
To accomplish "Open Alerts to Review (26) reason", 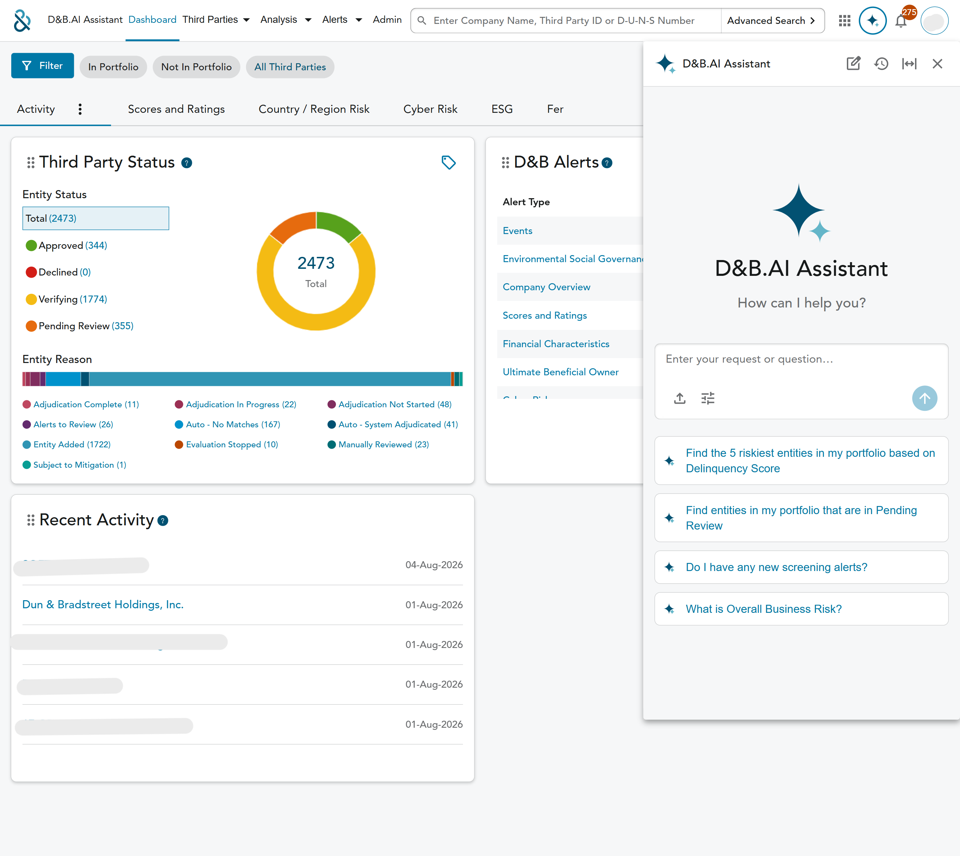I will click(x=68, y=425).
